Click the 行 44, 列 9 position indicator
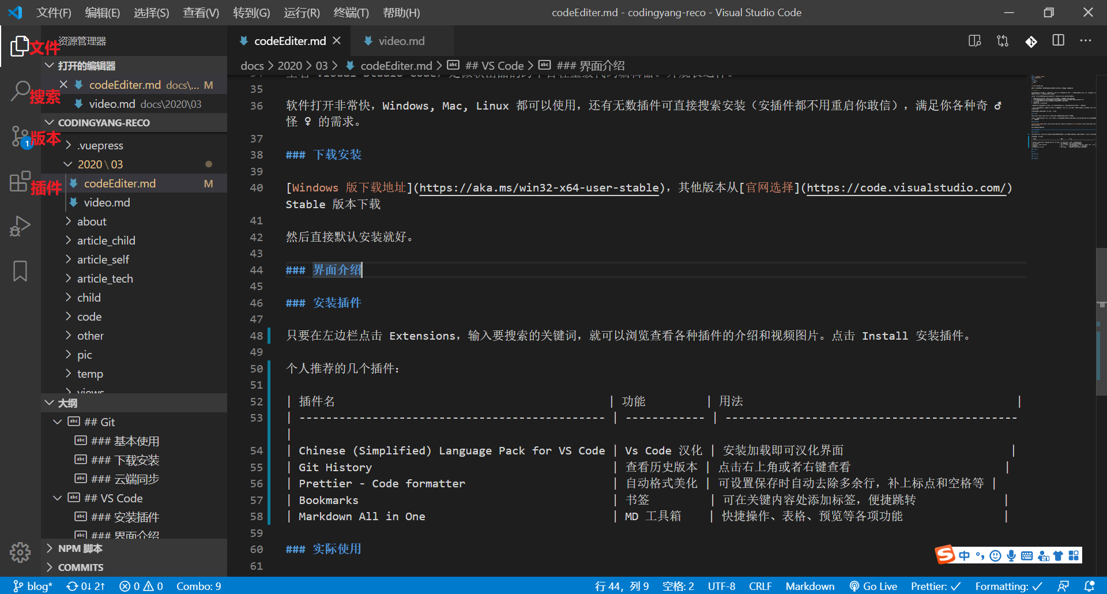The width and height of the screenshot is (1107, 594). pyautogui.click(x=622, y=586)
